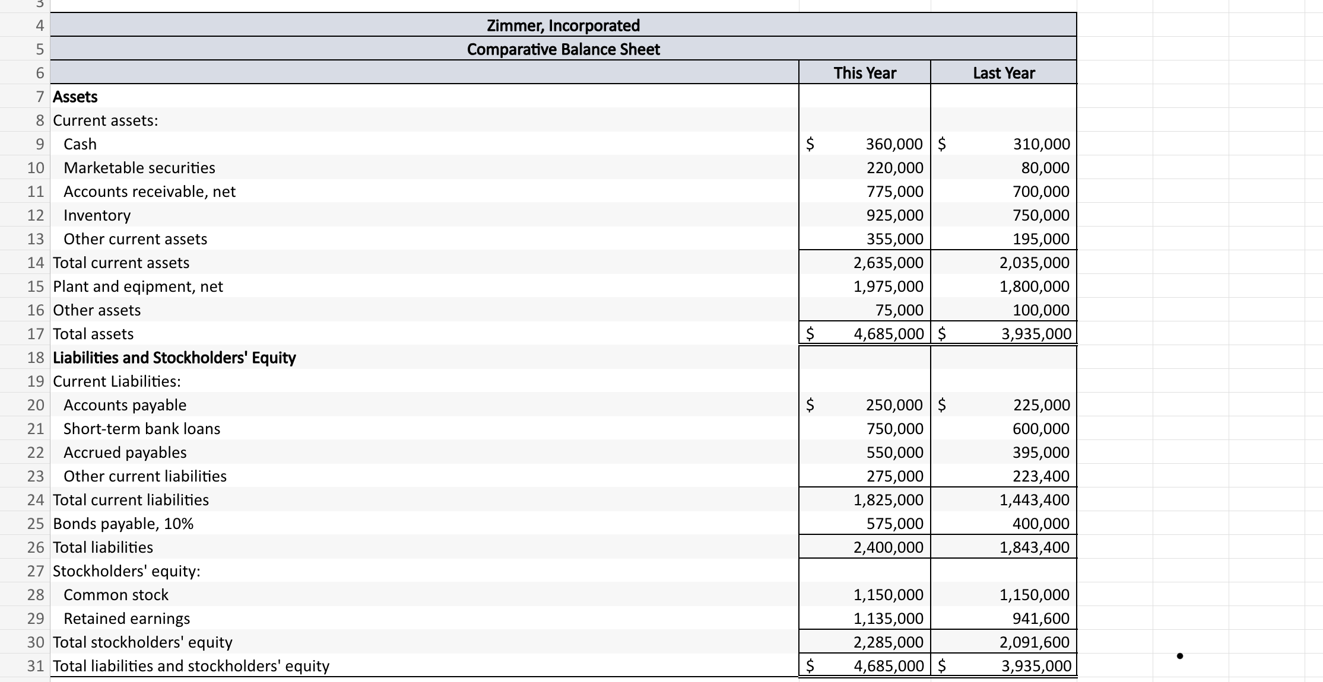1323x682 pixels.
Task: Select the This Year column header
Action: coord(864,73)
